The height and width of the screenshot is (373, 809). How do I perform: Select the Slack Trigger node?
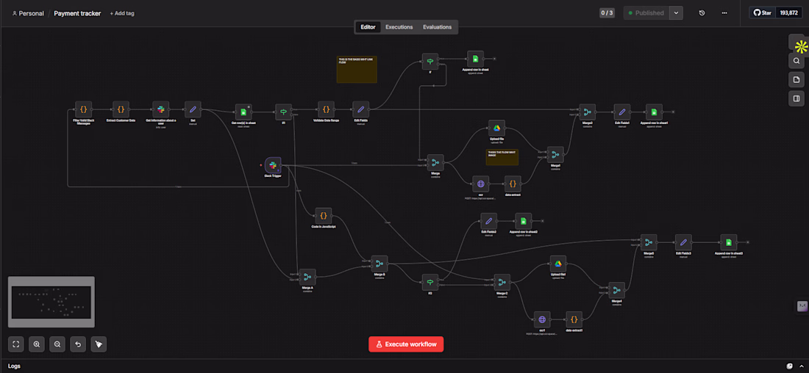pos(273,165)
